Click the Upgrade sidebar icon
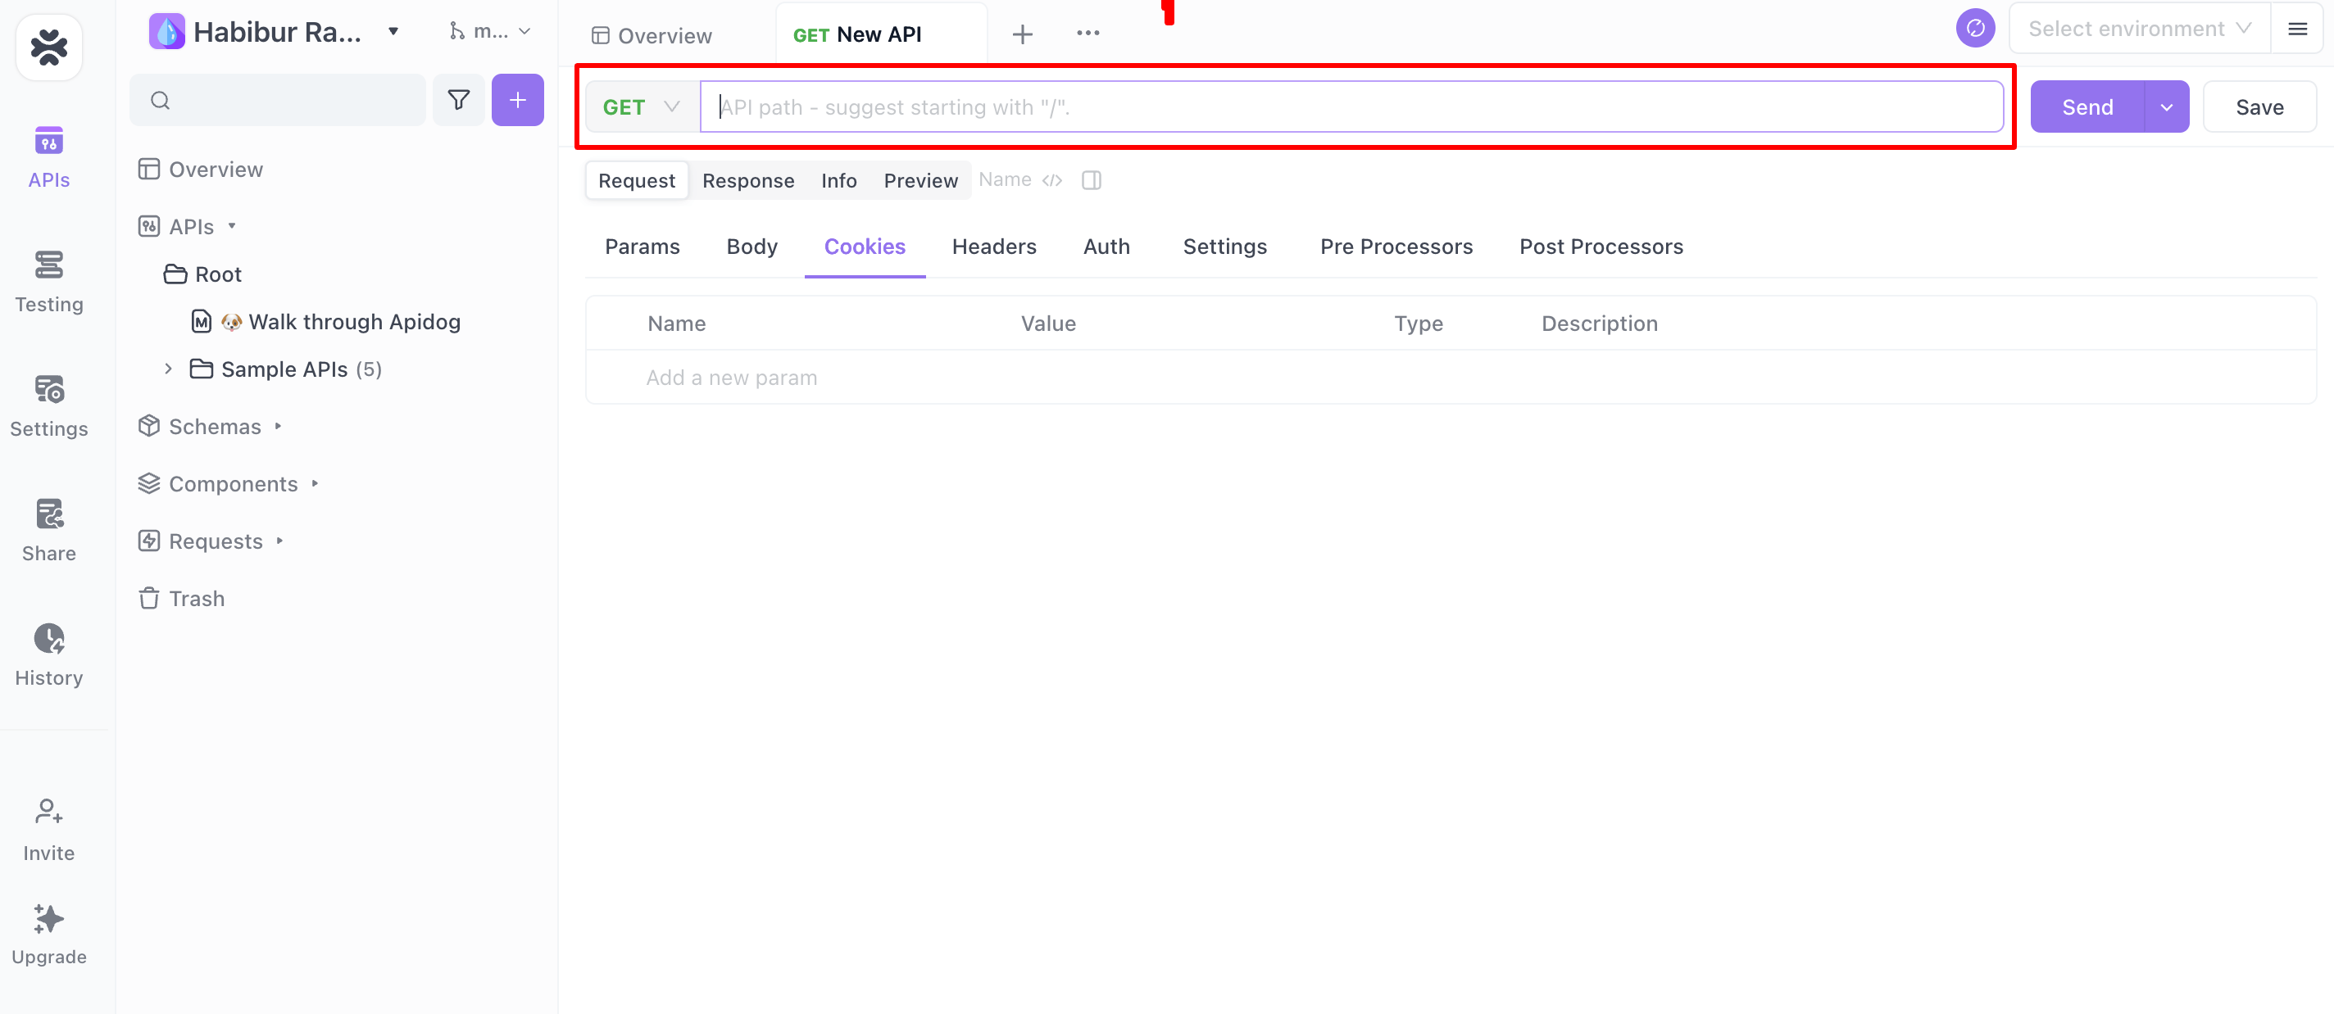 [x=48, y=919]
